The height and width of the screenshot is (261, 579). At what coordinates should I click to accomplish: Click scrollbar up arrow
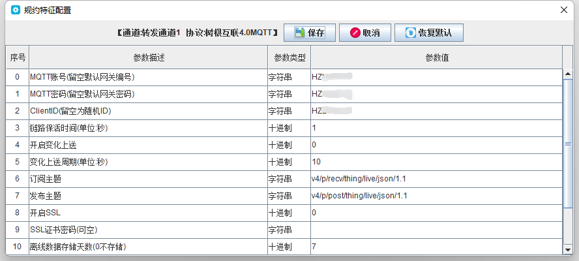[x=568, y=74]
